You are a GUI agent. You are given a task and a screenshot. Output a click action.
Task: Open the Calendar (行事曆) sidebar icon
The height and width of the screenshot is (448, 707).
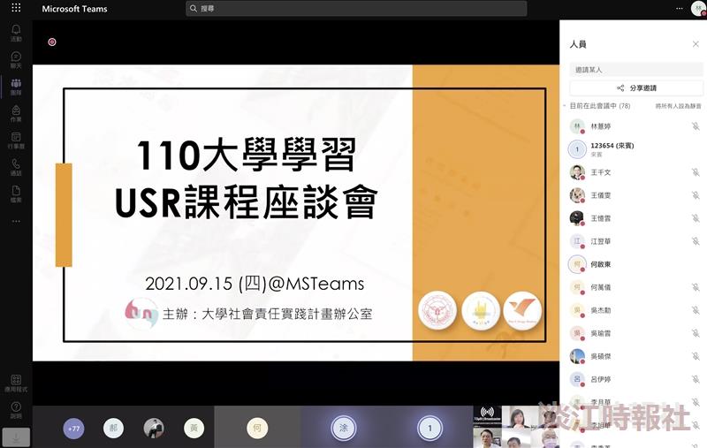16,140
